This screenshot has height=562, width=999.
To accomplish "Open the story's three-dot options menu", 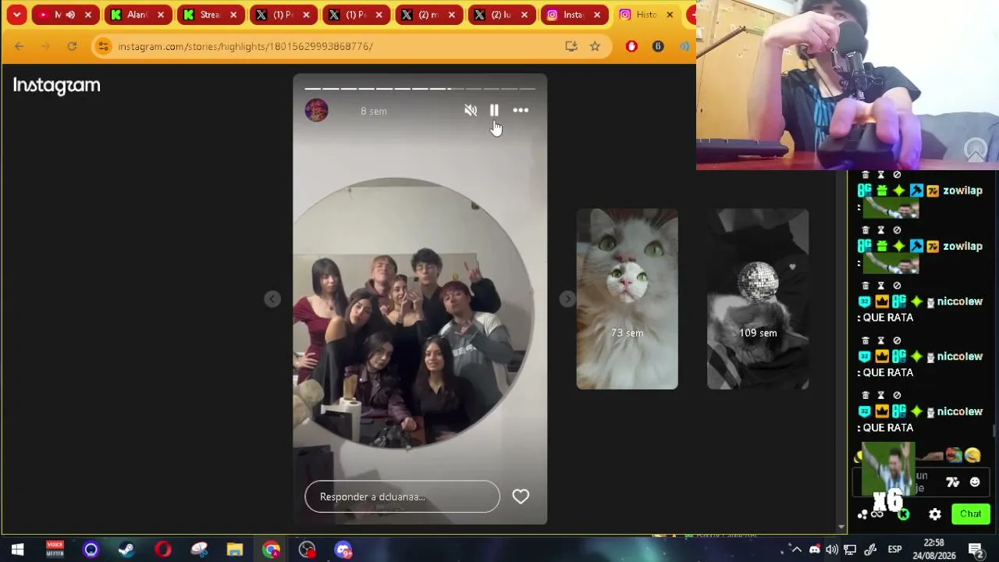I will (x=521, y=111).
